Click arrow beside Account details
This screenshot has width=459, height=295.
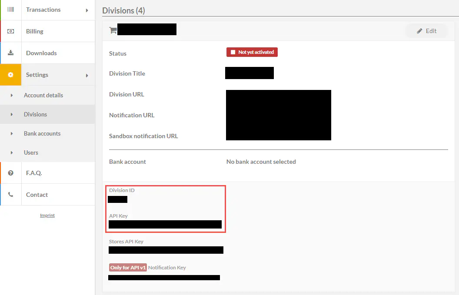[x=12, y=95]
